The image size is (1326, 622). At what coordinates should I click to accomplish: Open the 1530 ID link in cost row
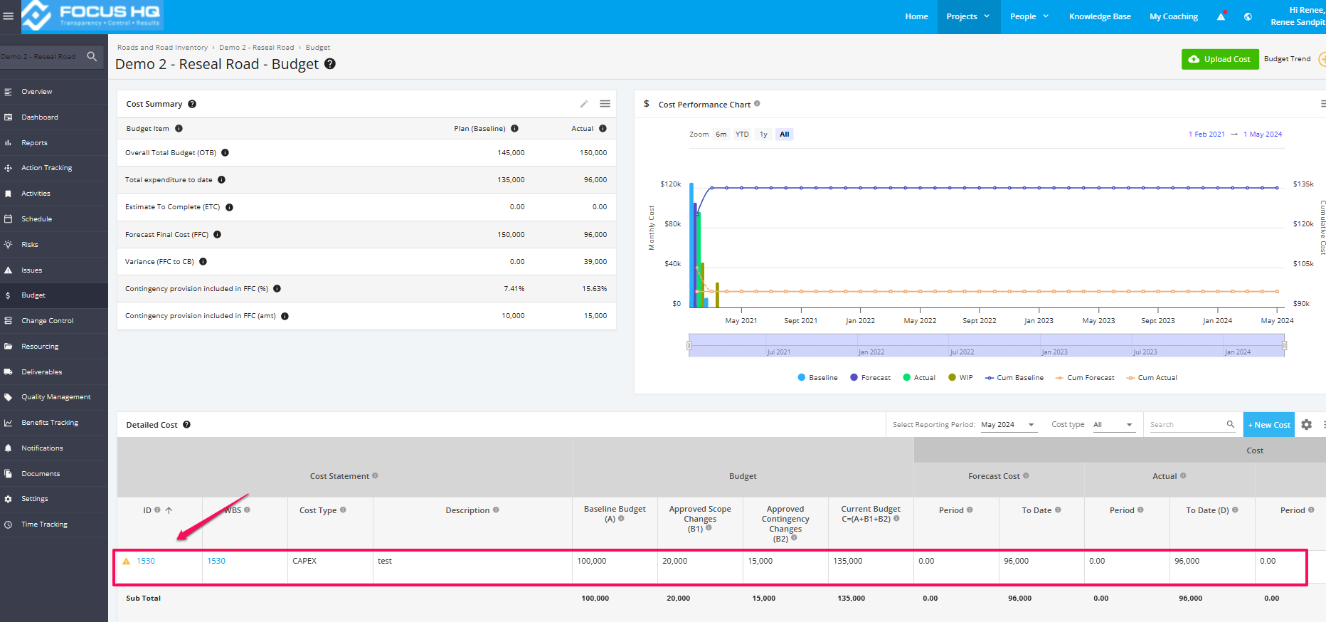(x=146, y=561)
